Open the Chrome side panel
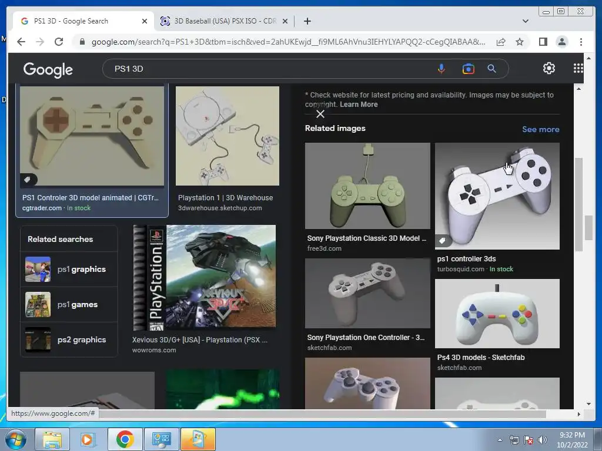This screenshot has height=451, width=602. click(x=543, y=42)
